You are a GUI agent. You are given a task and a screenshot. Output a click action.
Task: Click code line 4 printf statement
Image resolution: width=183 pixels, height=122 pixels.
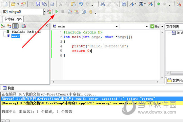100,46
